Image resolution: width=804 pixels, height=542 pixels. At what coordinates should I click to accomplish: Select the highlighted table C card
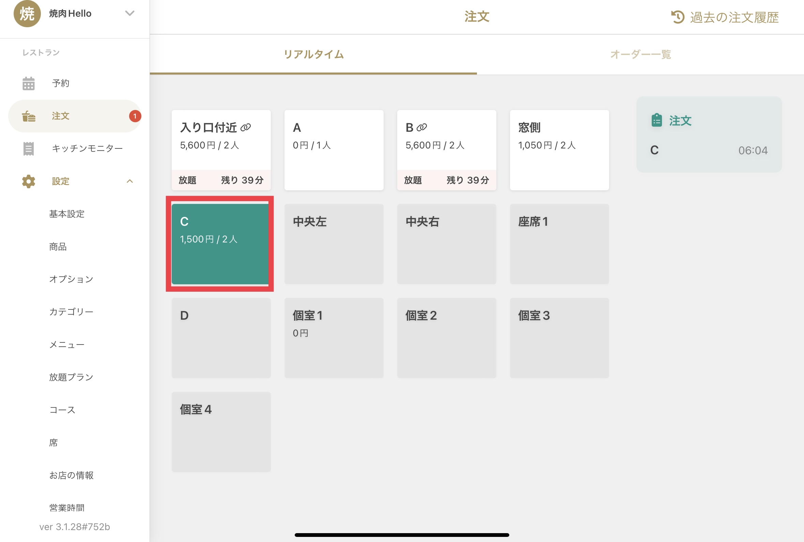click(x=221, y=244)
